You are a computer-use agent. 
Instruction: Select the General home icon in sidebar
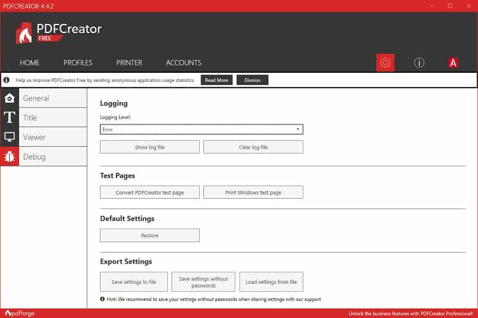tap(9, 98)
